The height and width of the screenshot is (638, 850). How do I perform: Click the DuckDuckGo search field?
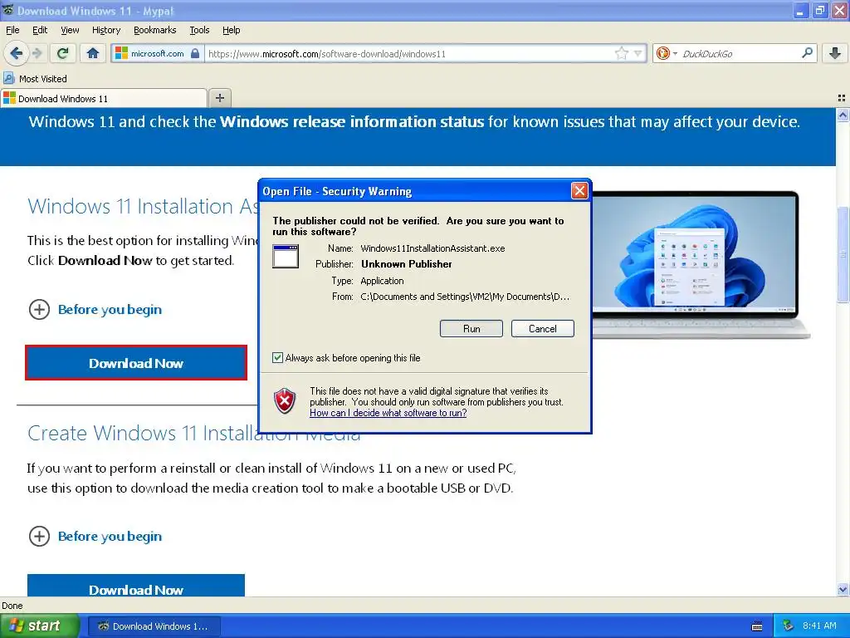pos(737,53)
